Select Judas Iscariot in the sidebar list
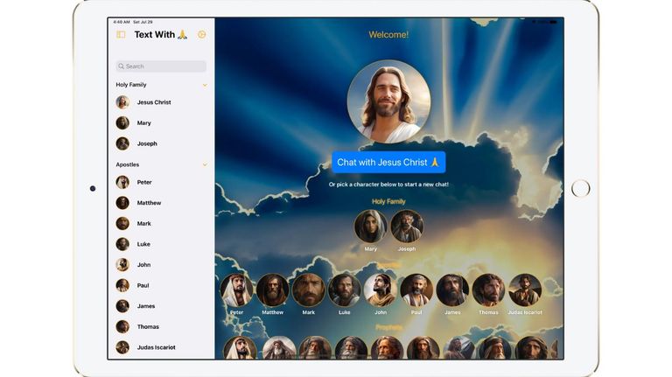The width and height of the screenshot is (672, 377). point(161,347)
